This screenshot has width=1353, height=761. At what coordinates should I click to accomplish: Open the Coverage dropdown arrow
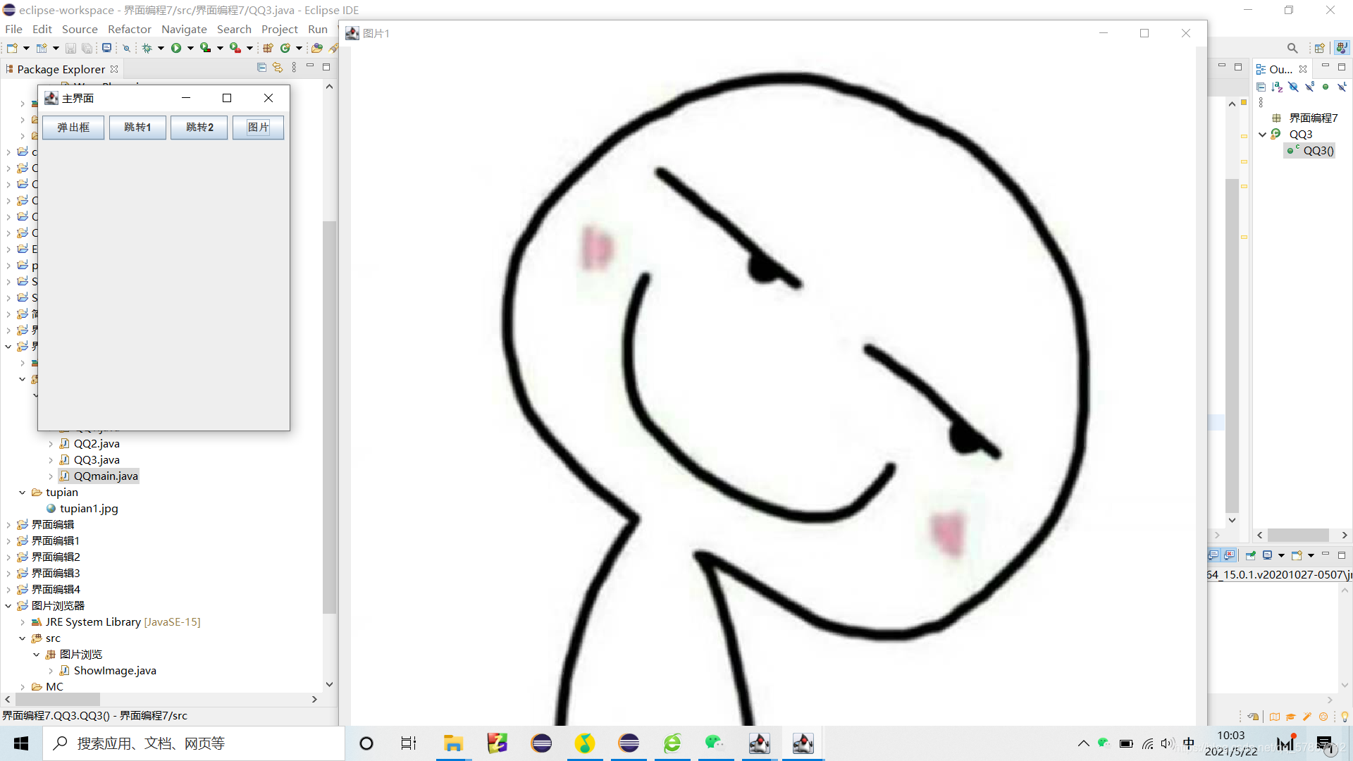220,48
